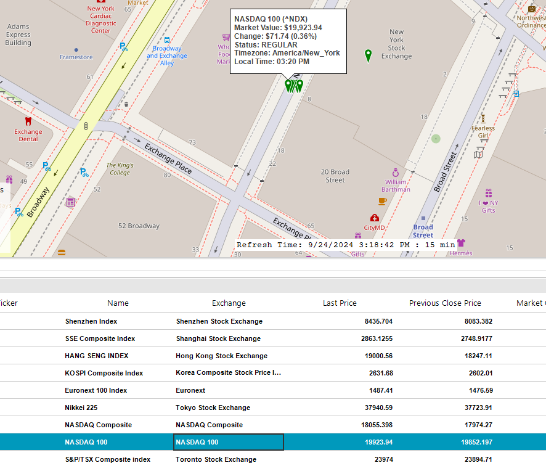Select the Shenzhen Index row name

(x=91, y=321)
